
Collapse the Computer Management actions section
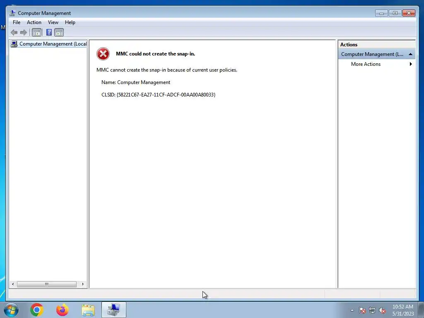(410, 54)
